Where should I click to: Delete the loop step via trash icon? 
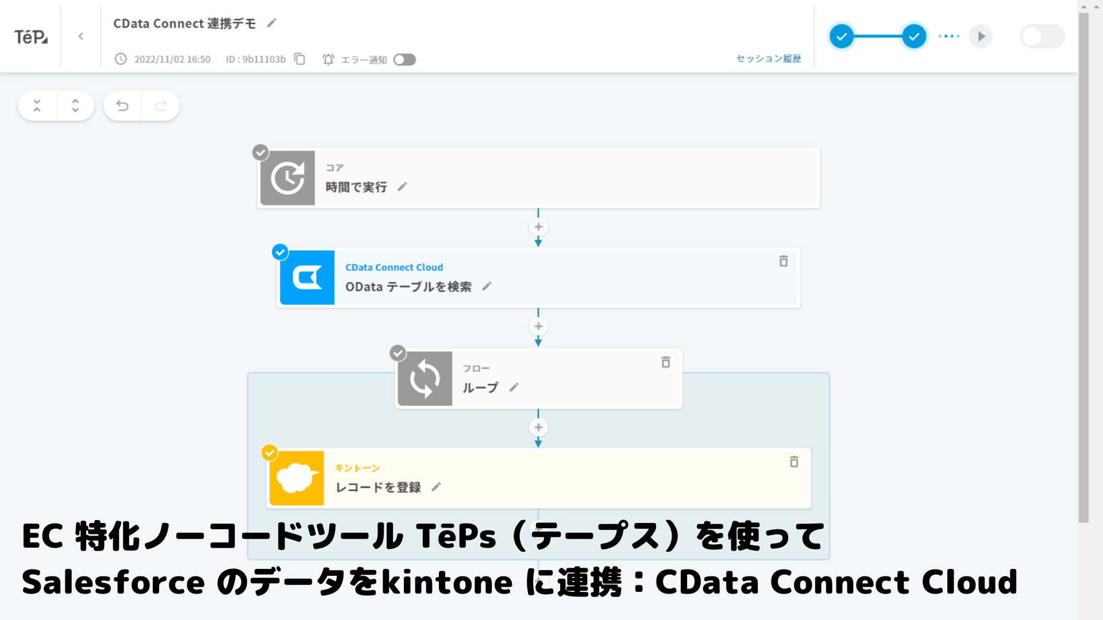tap(665, 362)
